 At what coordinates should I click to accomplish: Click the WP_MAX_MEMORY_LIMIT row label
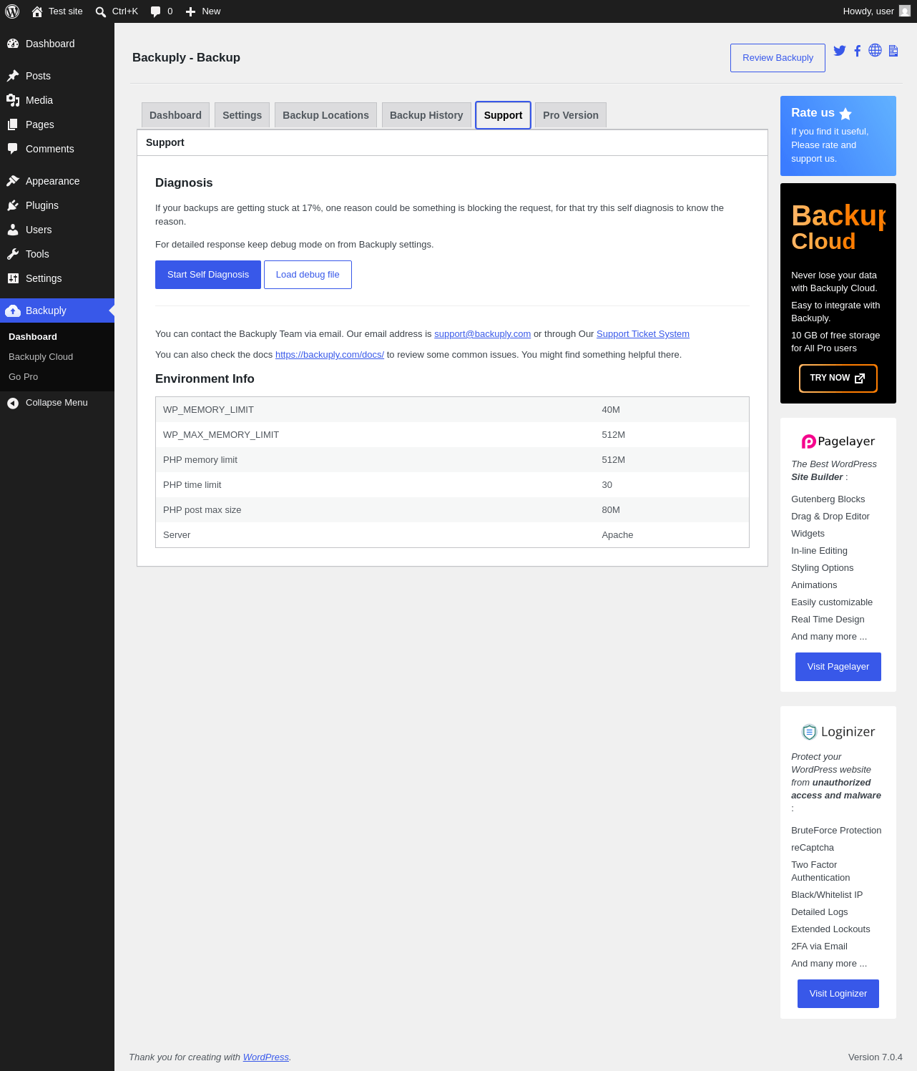click(x=221, y=435)
